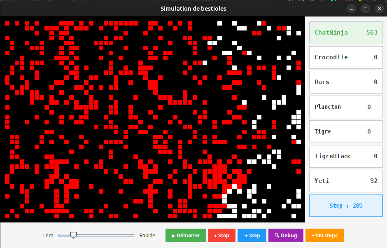The image size is (387, 248).
Task: Click the Lent label beside slider
Action: [48, 236]
